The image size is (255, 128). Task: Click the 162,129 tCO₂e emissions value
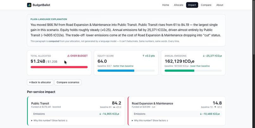pyautogui.click(x=179, y=61)
